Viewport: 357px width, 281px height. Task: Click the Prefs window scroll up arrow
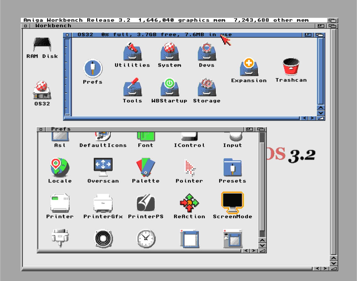pos(262,240)
